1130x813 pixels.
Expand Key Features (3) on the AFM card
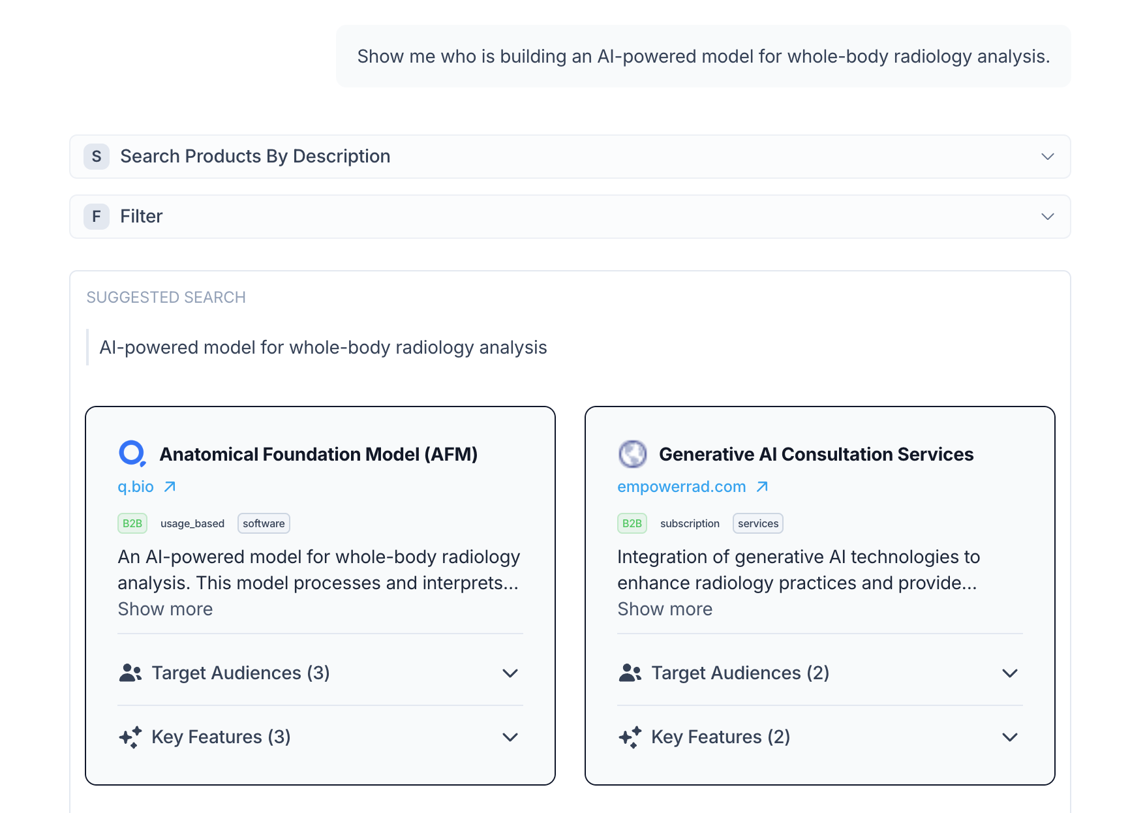click(510, 737)
